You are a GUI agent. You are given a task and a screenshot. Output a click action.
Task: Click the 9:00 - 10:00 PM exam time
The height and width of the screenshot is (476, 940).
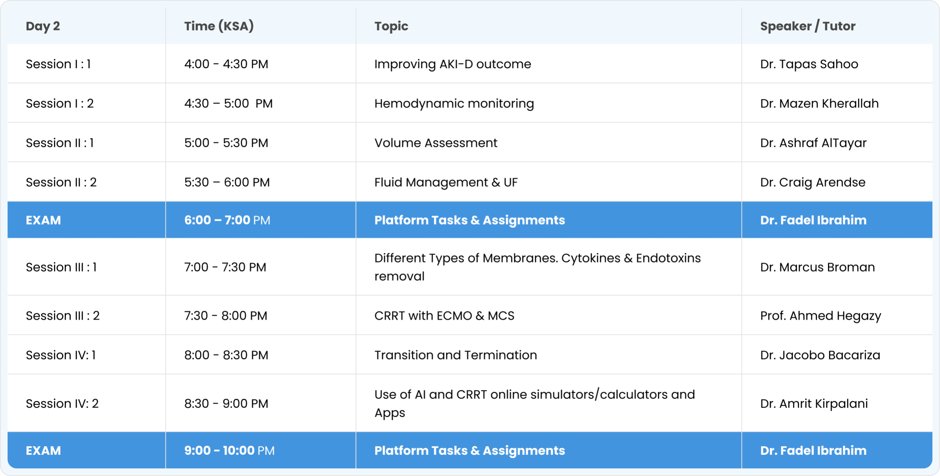pos(229,450)
